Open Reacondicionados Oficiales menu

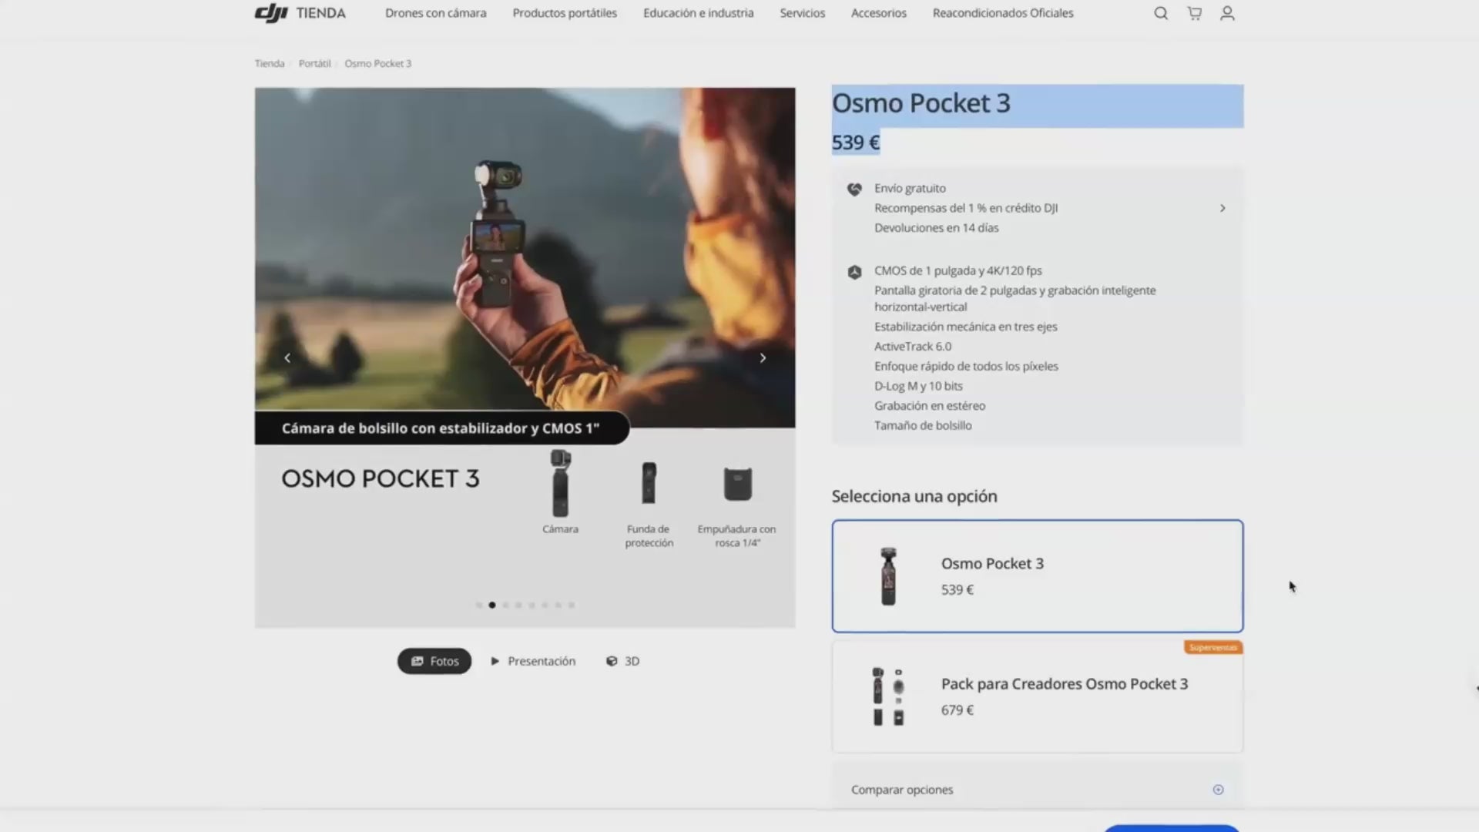[x=1003, y=13]
